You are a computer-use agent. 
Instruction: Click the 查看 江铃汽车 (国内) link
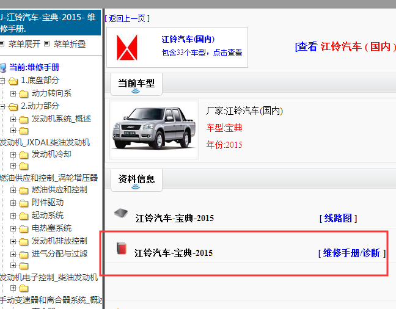click(345, 46)
